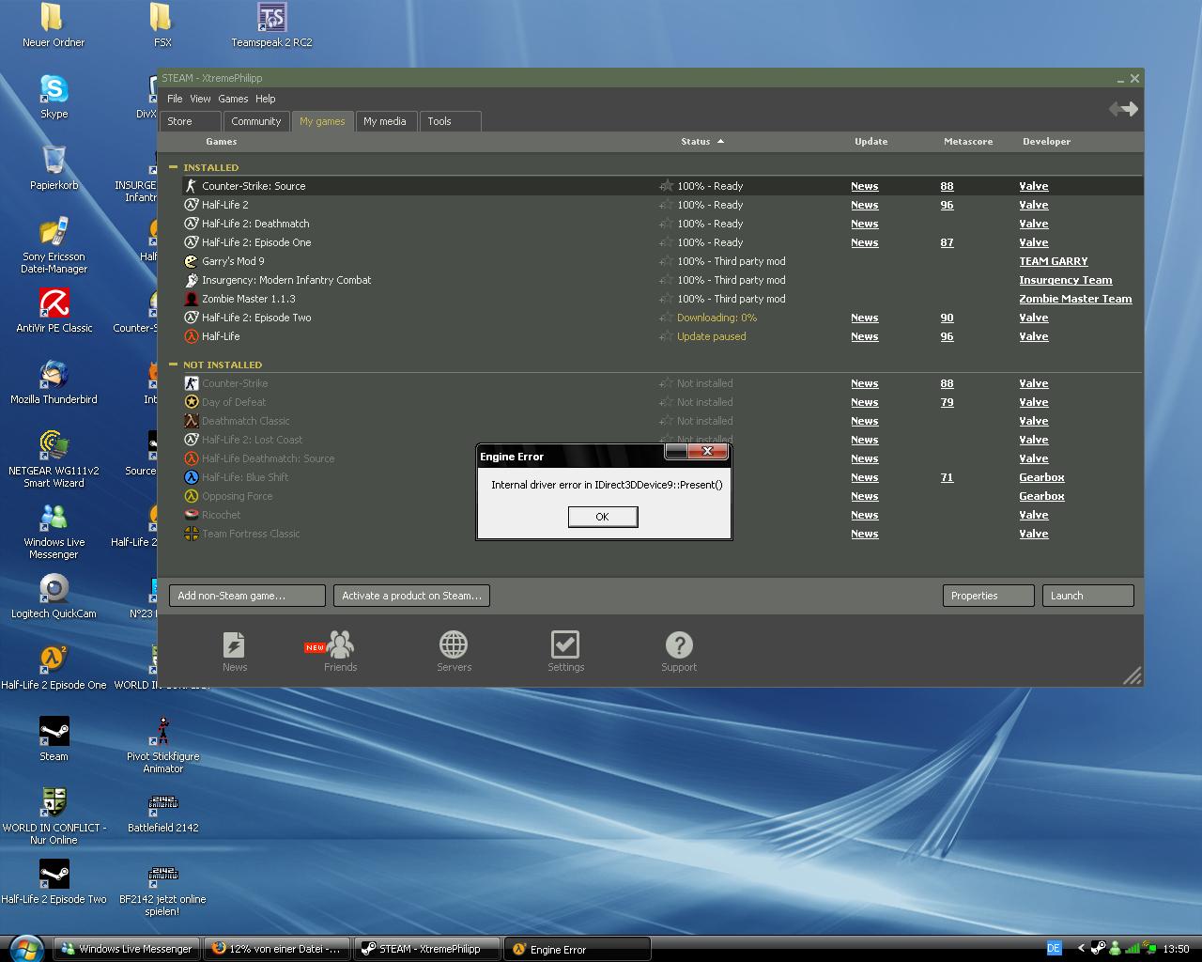Toggle favorite star for Counter-Strike: Source
Screen dimensions: 1202x962
point(666,186)
